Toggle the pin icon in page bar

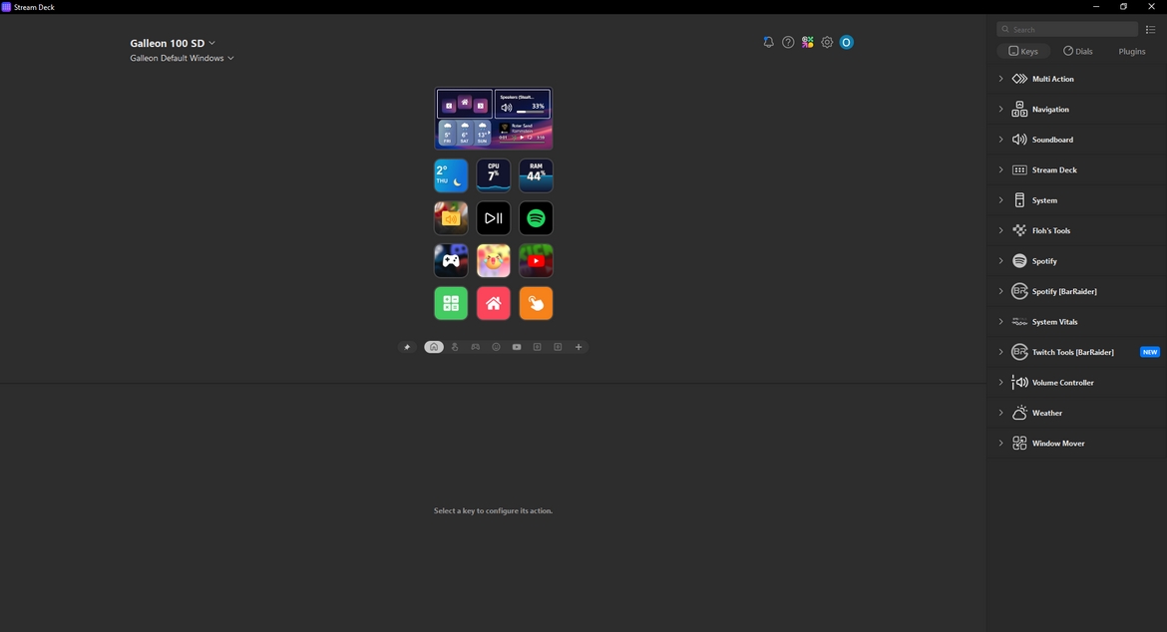[407, 347]
